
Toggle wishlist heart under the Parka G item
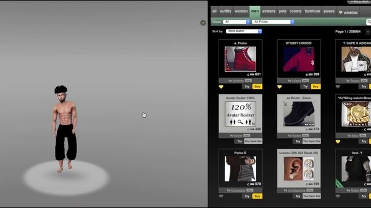click(x=221, y=196)
